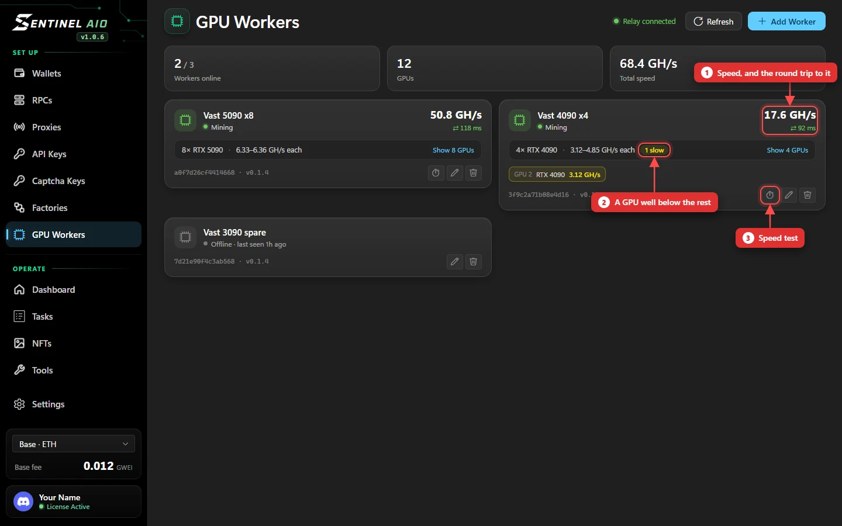The height and width of the screenshot is (526, 842).
Task: Click the Vast 4090 x4 chip icon
Action: click(519, 120)
